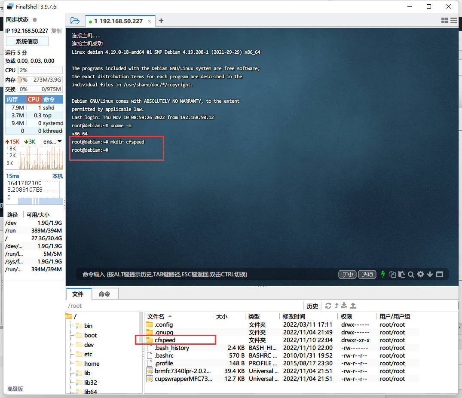The image size is (462, 398).
Task: Click the refresh icon in file panel
Action: pos(328,306)
